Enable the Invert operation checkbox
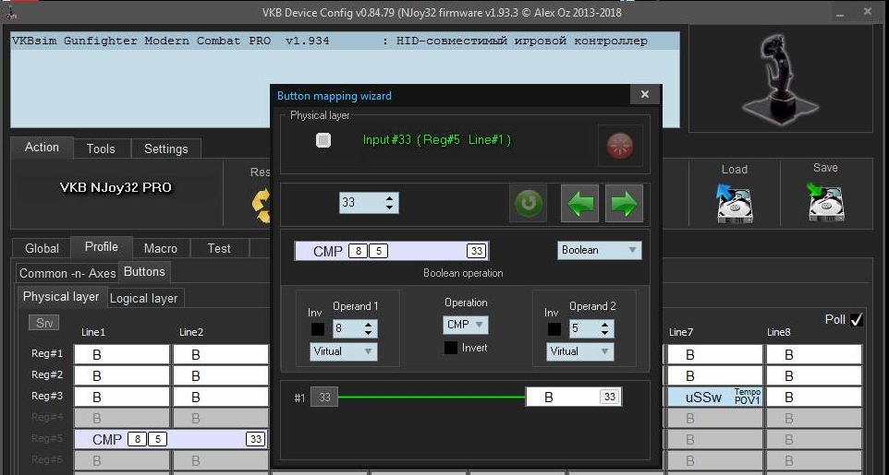The image size is (889, 475). click(450, 348)
